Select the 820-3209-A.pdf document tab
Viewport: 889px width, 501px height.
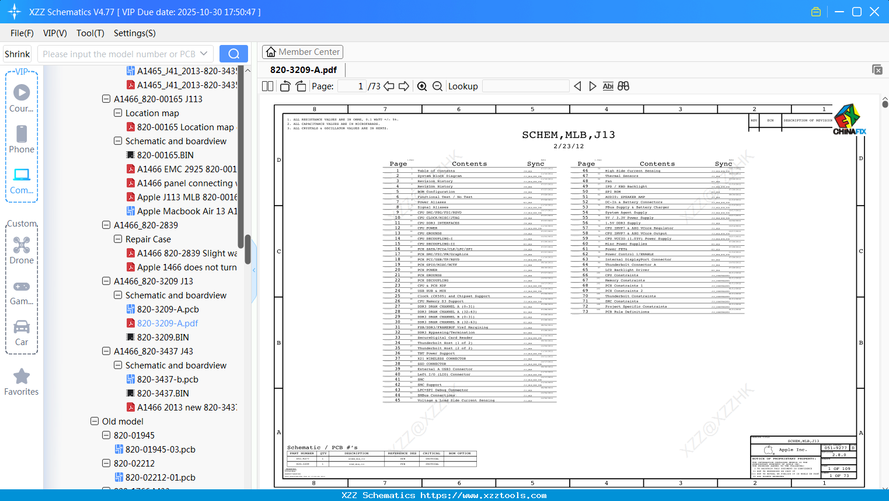click(x=304, y=69)
